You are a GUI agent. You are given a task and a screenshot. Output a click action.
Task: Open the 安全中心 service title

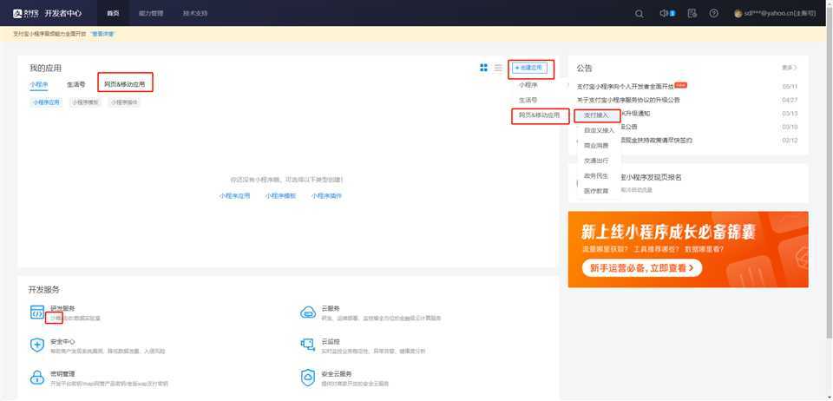(x=62, y=341)
